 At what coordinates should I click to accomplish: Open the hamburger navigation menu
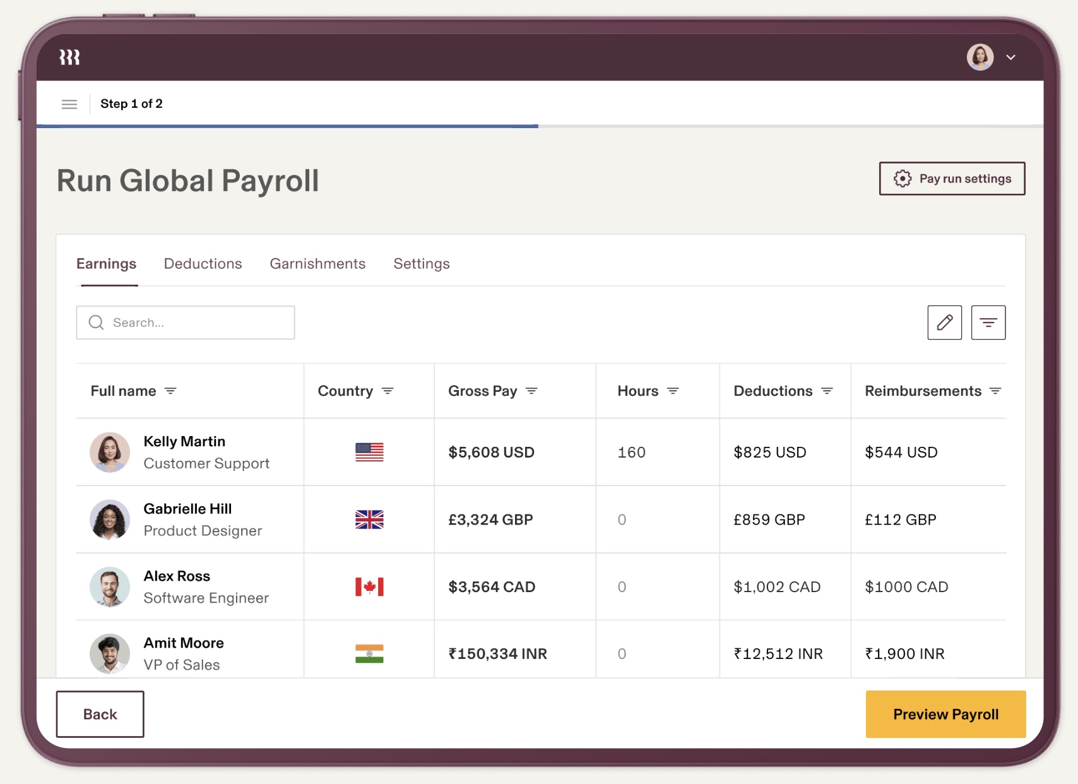point(69,104)
